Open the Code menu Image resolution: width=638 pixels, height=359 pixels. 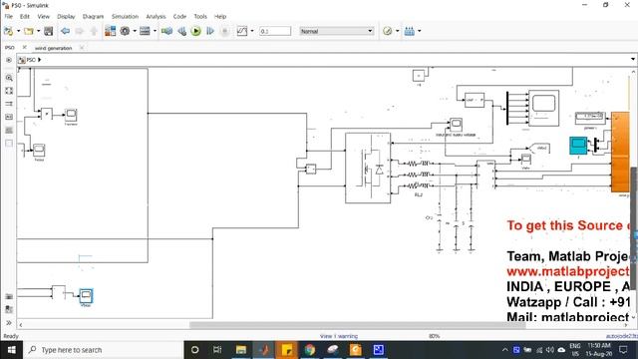tap(179, 16)
